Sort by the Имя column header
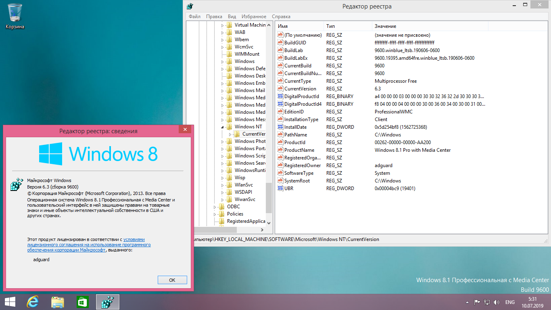 pyautogui.click(x=299, y=26)
